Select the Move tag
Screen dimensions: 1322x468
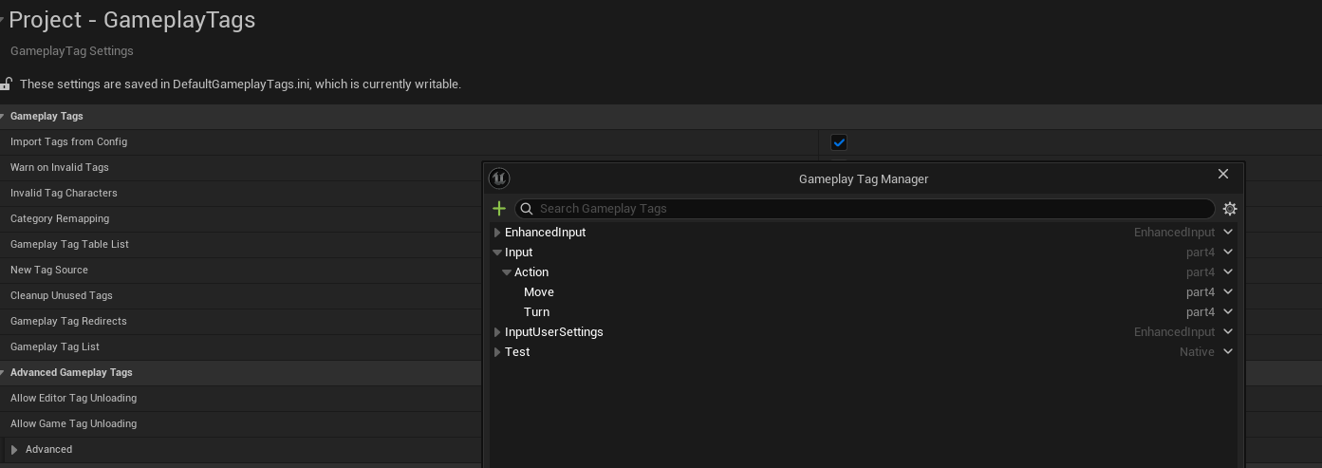click(539, 292)
